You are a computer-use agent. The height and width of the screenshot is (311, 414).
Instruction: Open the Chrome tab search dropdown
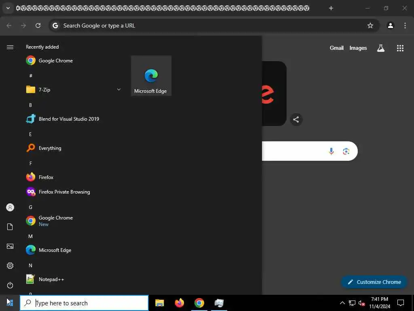8,8
